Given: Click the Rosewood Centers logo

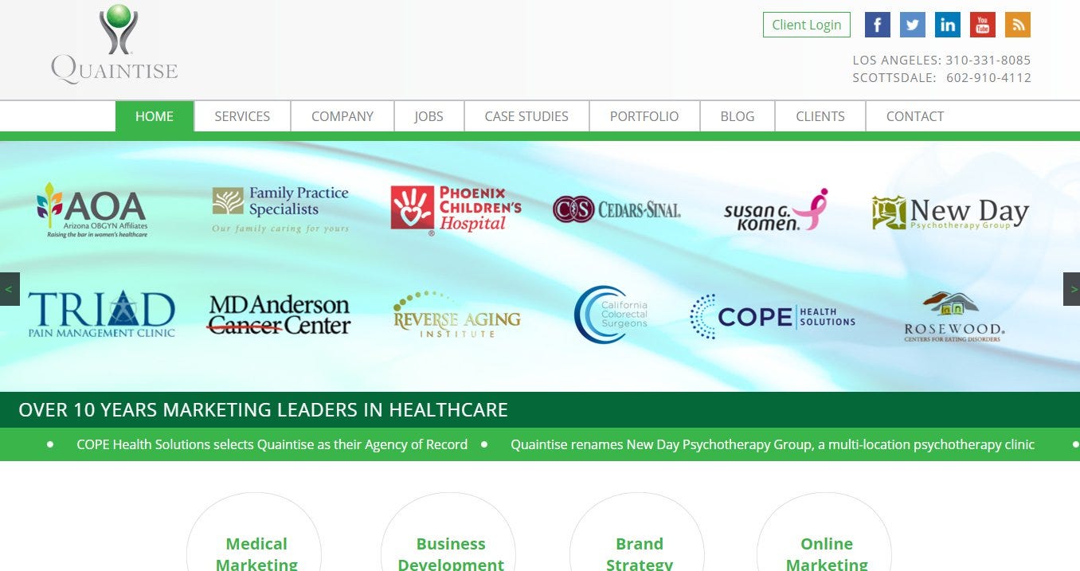Looking at the screenshot, I should click(954, 317).
